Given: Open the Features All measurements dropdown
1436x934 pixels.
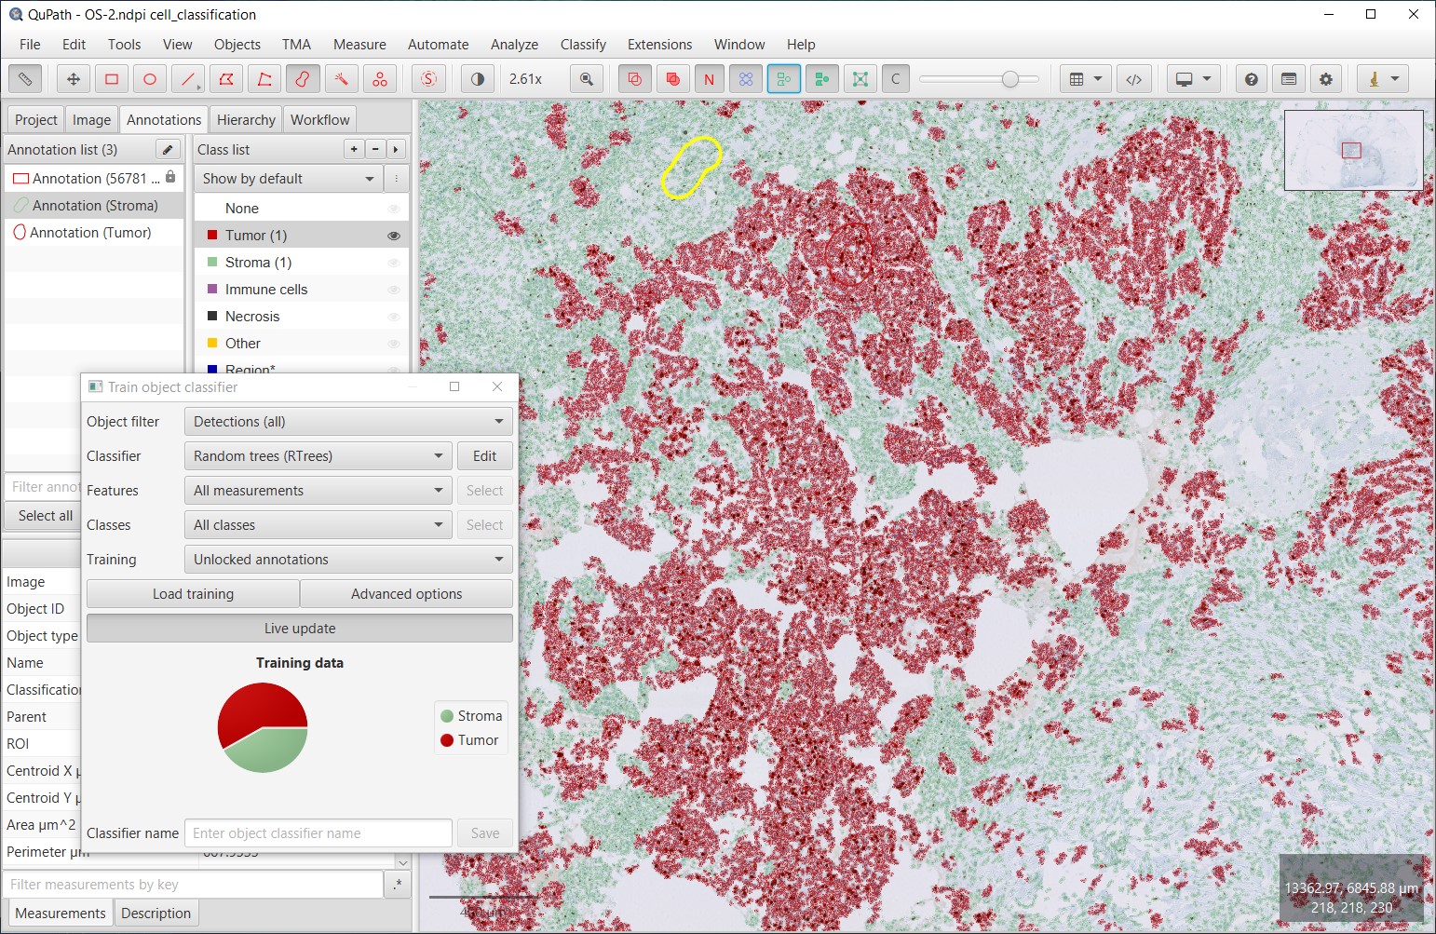Looking at the screenshot, I should pos(318,491).
